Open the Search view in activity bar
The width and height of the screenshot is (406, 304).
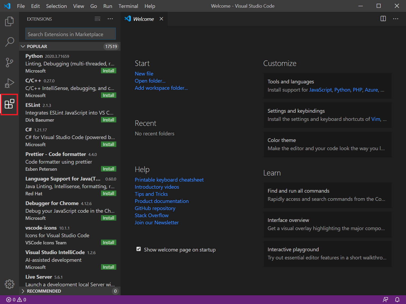[10, 42]
